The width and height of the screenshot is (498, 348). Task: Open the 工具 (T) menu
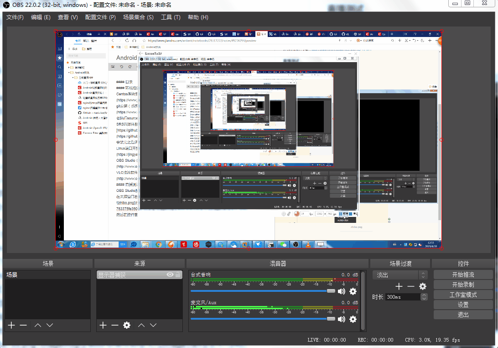click(x=171, y=17)
